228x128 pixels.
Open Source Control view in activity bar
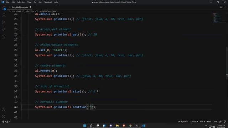pyautogui.click(x=4, y=22)
